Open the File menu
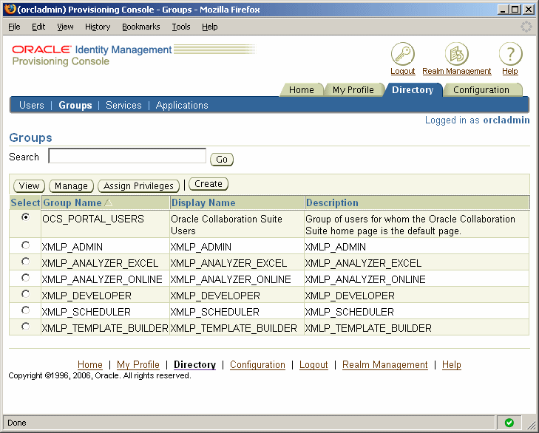This screenshot has width=539, height=433. pos(14,27)
